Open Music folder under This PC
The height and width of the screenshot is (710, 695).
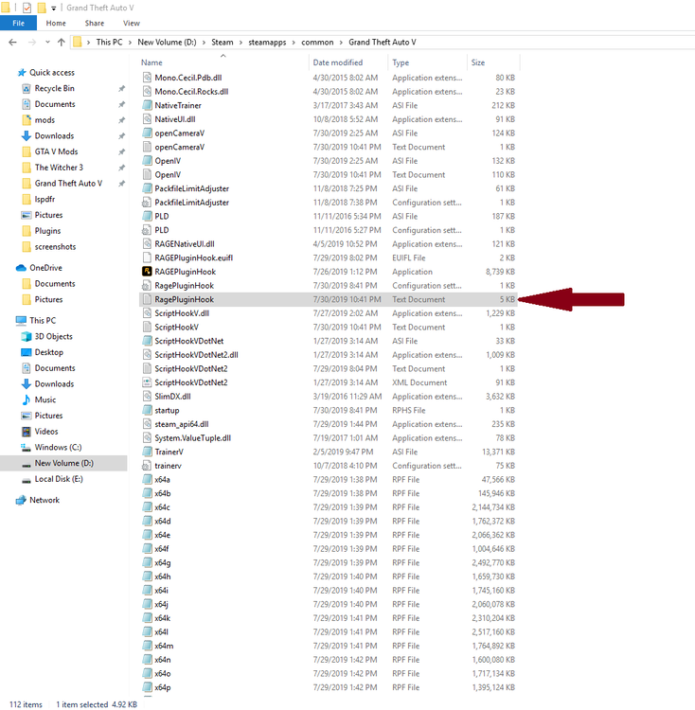45,399
